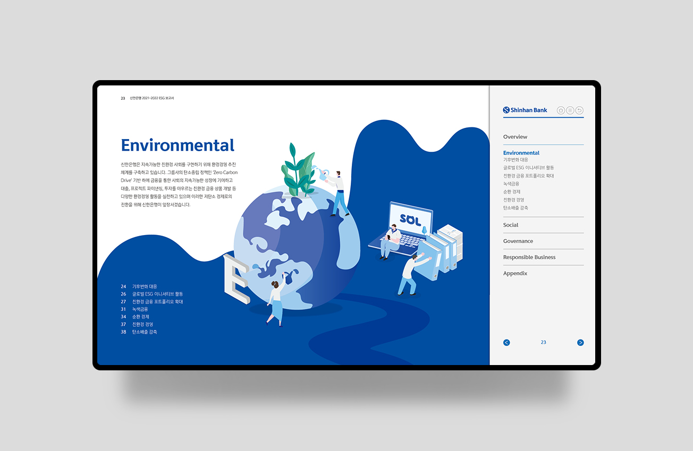Click the home icon in the sidebar header
This screenshot has height=451, width=693.
561,110
